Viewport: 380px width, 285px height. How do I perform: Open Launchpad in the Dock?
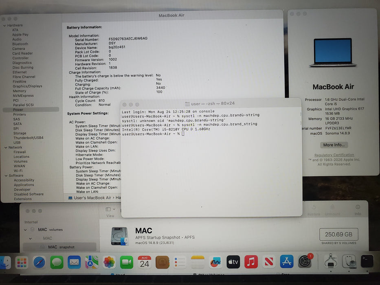22,263
